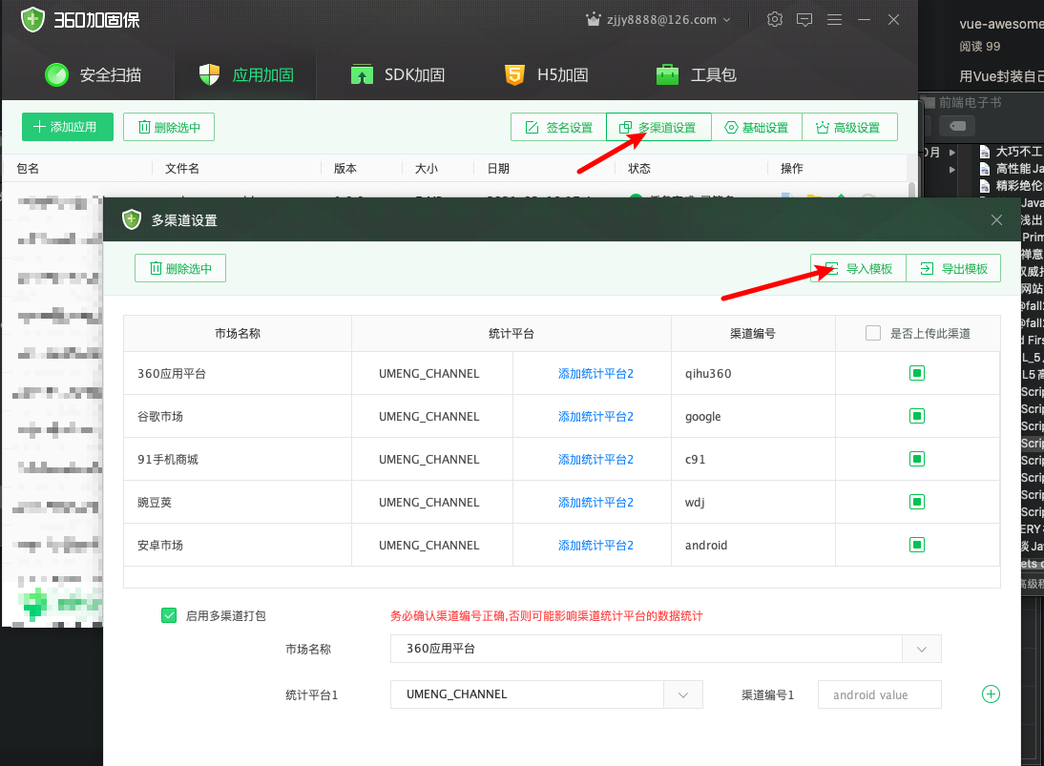
Task: Click the 包名 column header
Action: click(28, 169)
